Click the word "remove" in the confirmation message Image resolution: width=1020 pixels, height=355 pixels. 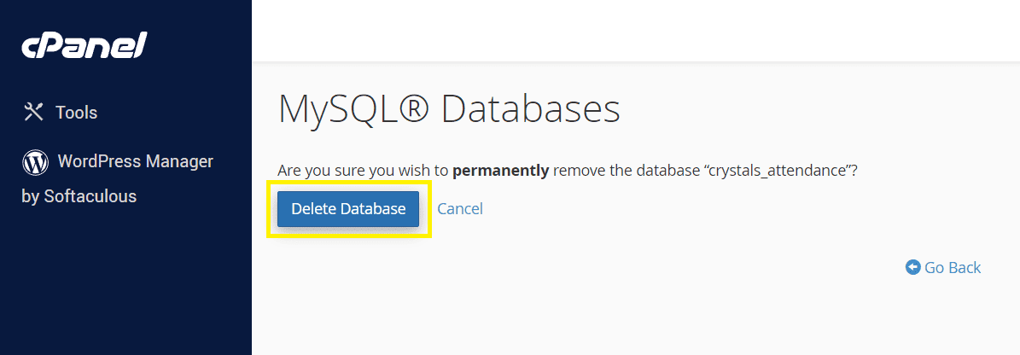click(581, 171)
